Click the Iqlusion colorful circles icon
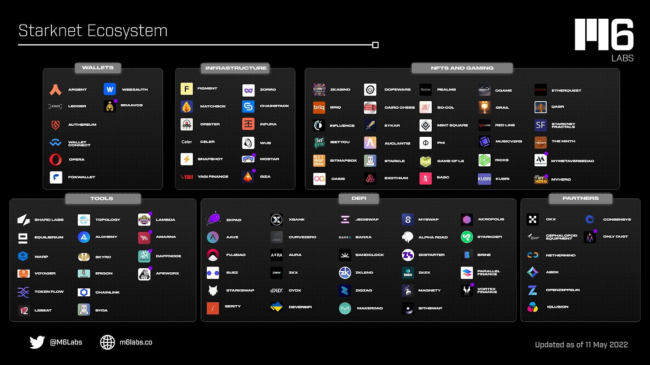Screen dimensions: 650x365 pos(533,307)
